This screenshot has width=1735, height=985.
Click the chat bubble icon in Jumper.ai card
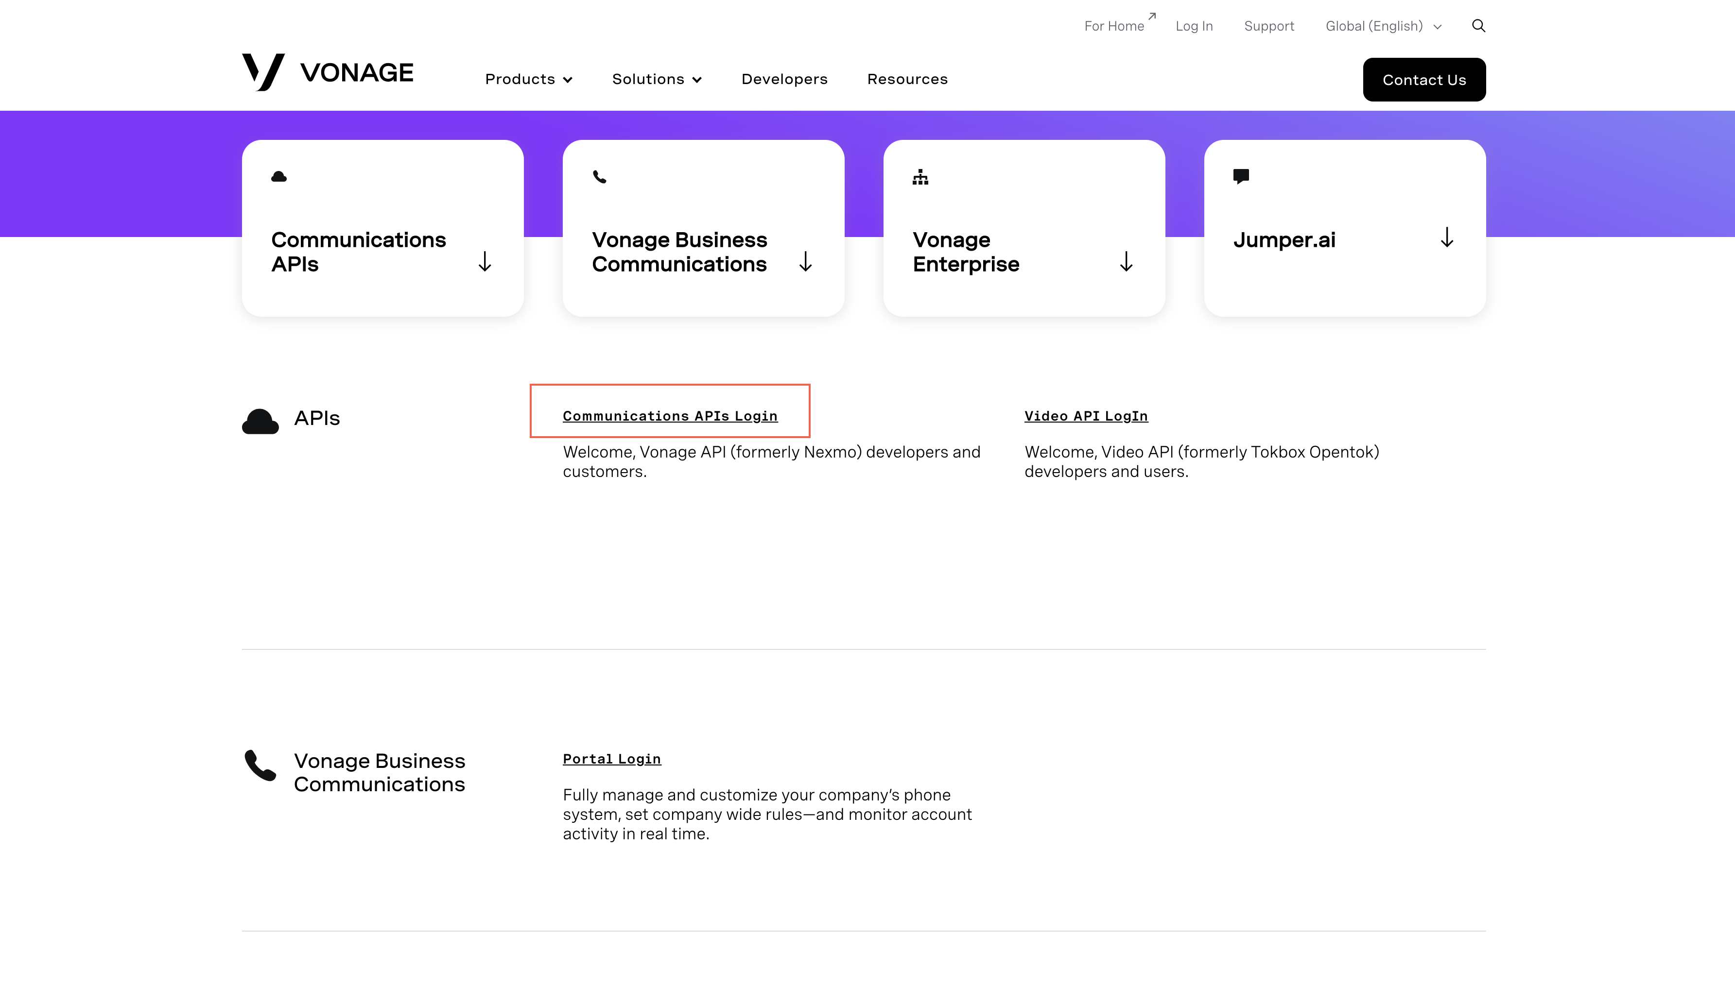click(1241, 177)
